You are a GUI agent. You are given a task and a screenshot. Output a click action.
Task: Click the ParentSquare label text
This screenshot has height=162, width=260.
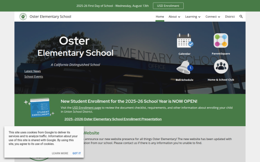pos(221,54)
